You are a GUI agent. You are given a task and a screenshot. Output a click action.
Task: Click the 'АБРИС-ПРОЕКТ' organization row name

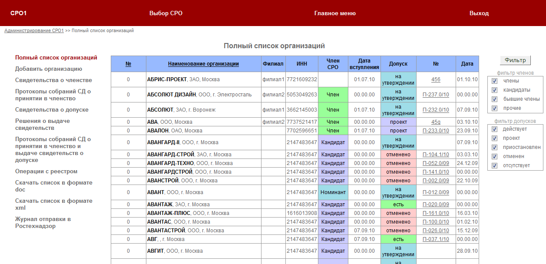pyautogui.click(x=167, y=79)
